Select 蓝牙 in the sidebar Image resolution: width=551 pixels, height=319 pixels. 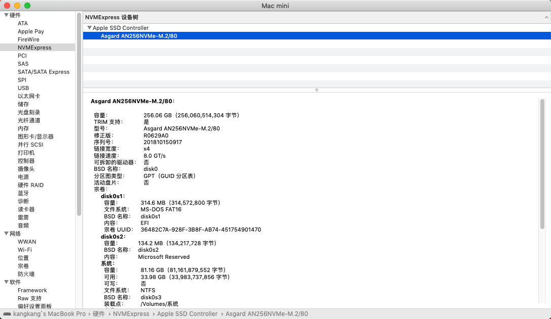coord(23,193)
